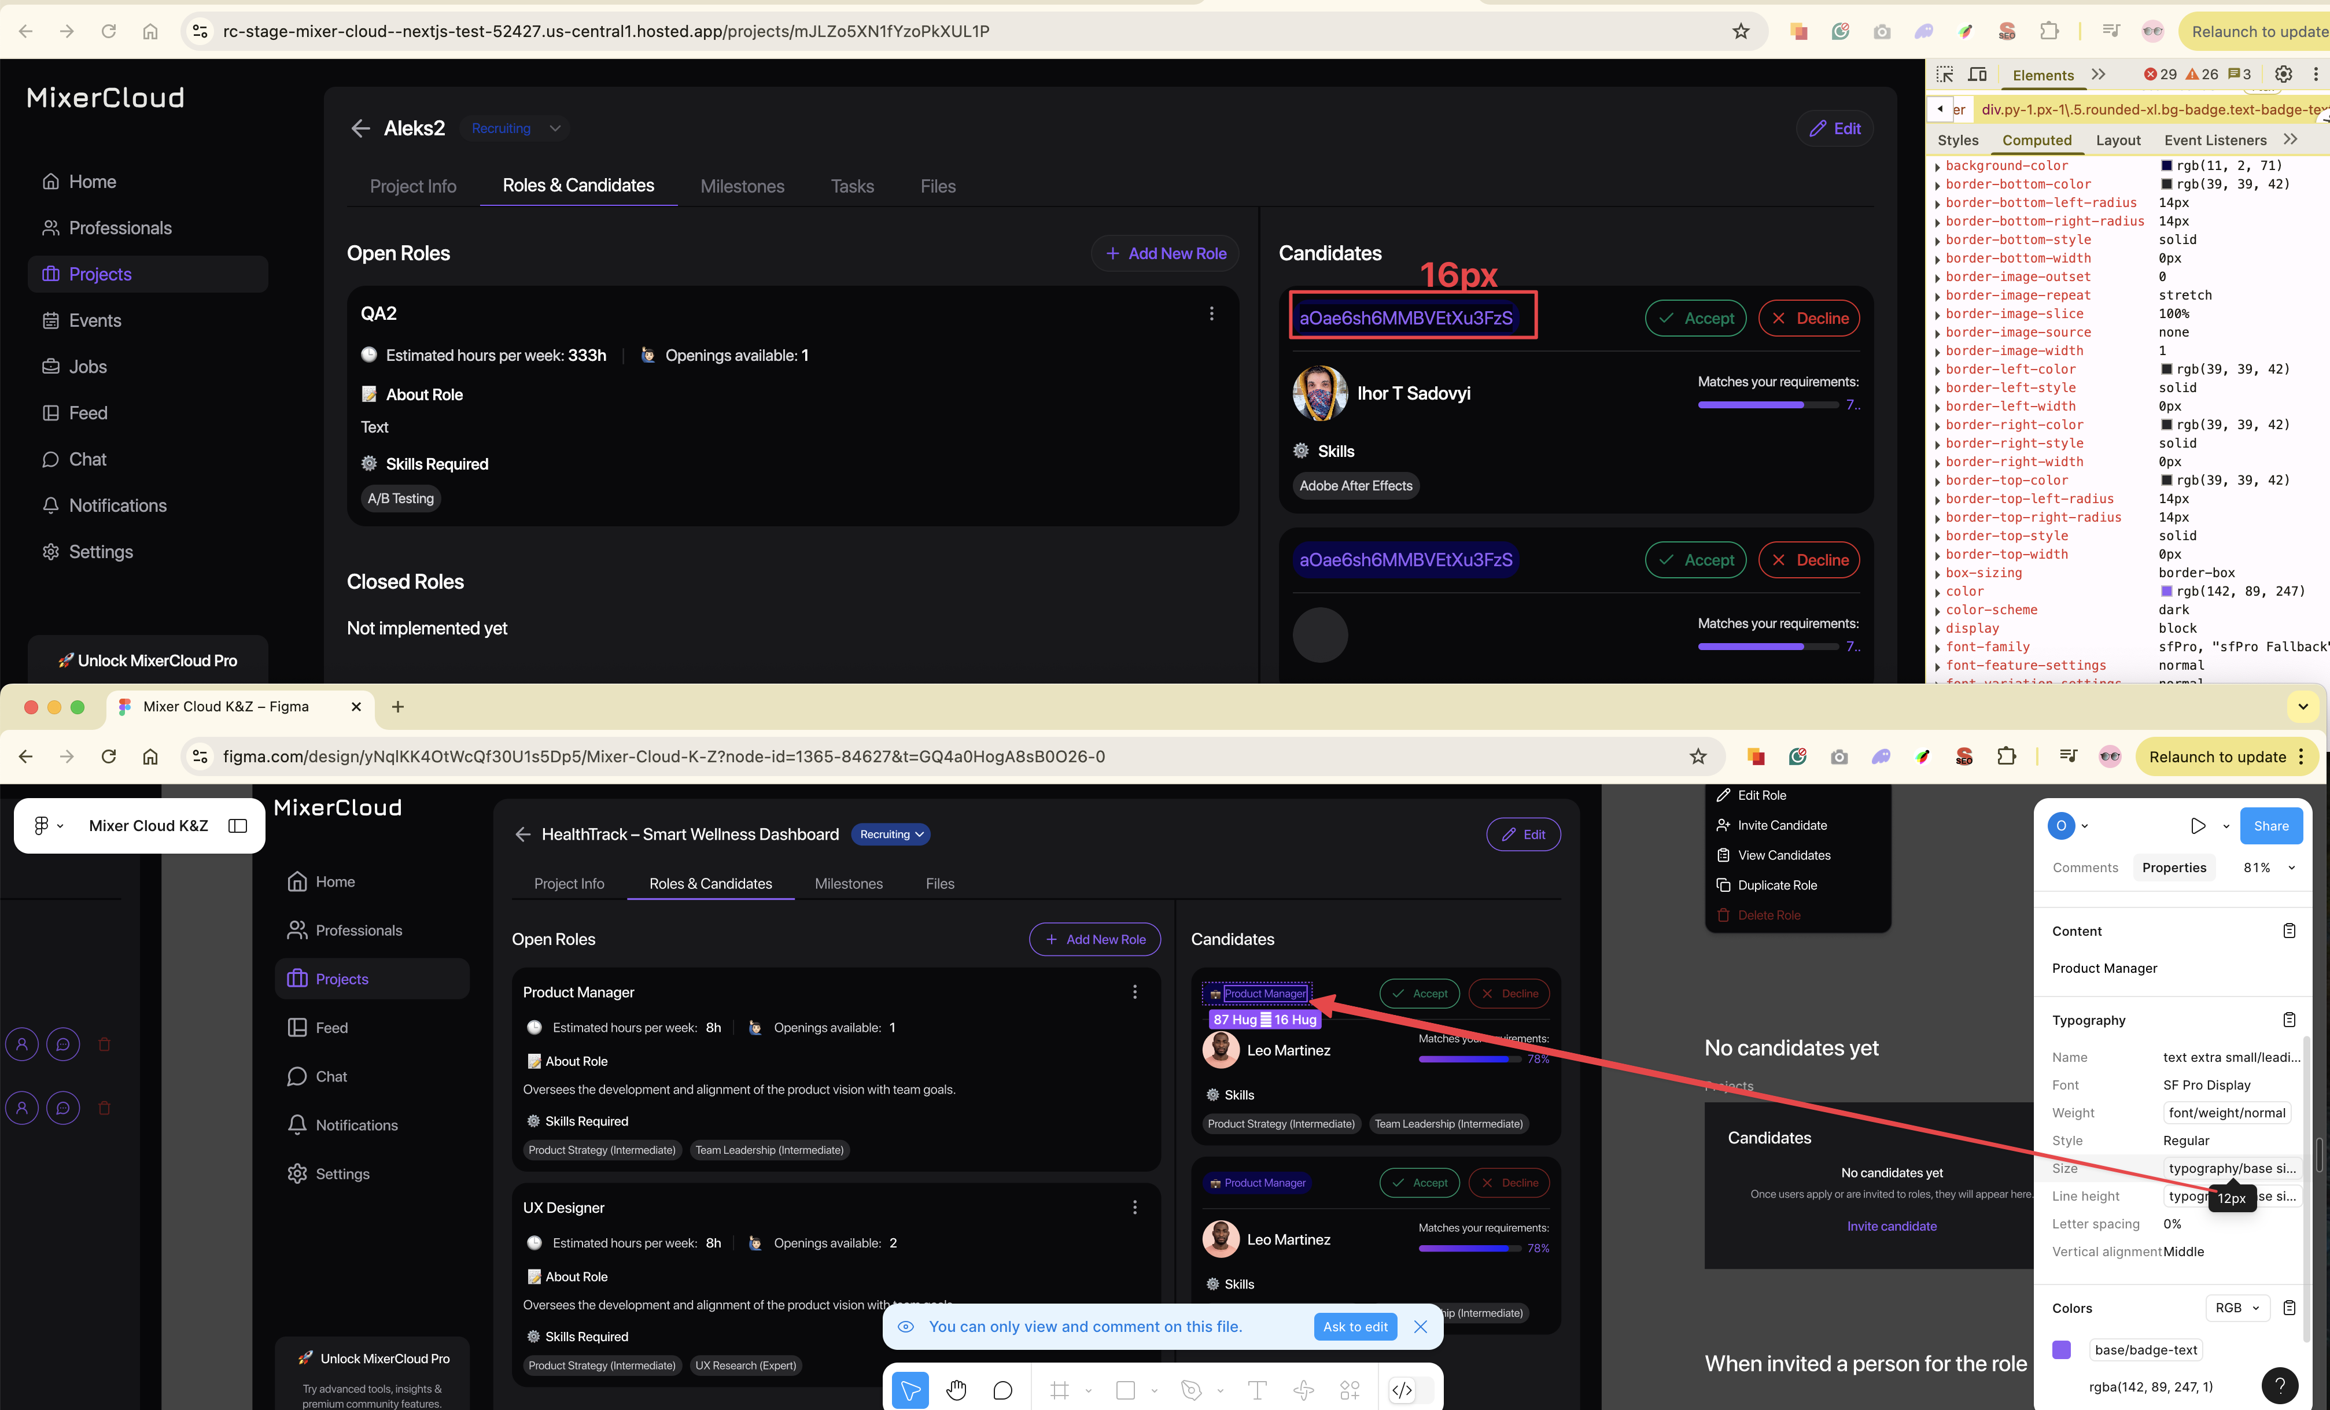Click the three-dot menu on QA2 role

[x=1211, y=313]
